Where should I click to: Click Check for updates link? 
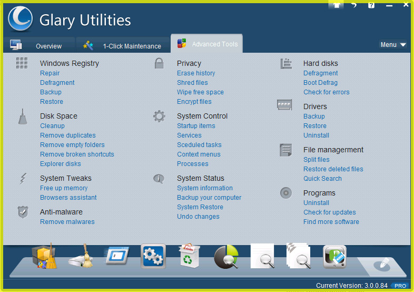(x=330, y=212)
